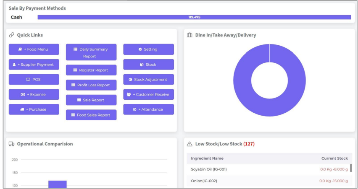Click the 200 axis label on chart
This screenshot has height=189, width=358.
tap(15, 160)
